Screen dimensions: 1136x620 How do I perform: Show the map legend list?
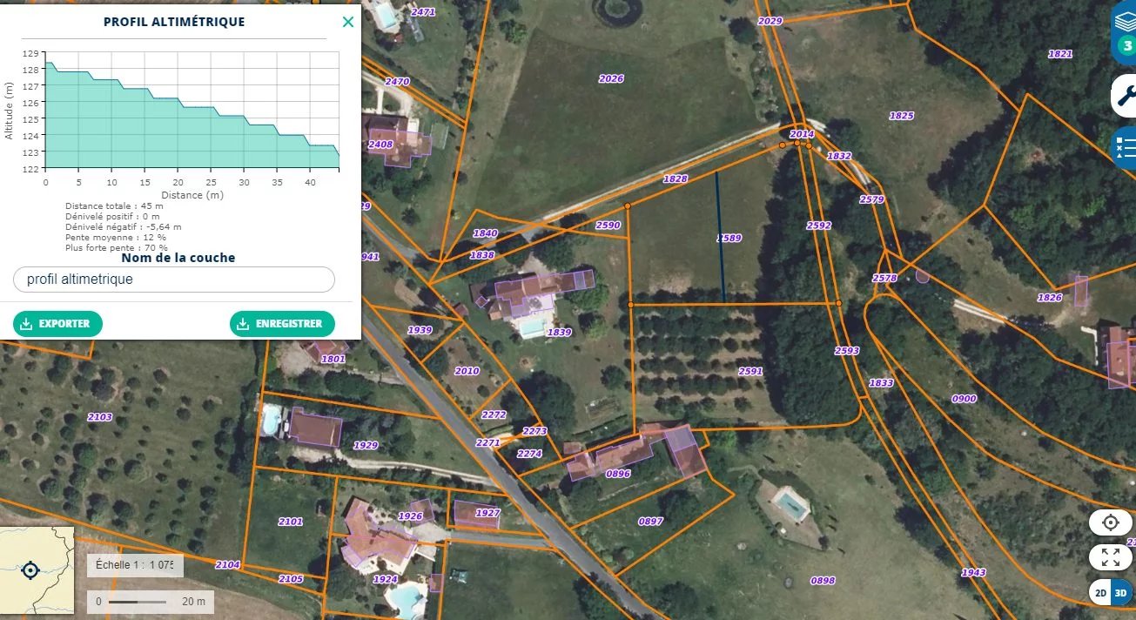point(1125,147)
